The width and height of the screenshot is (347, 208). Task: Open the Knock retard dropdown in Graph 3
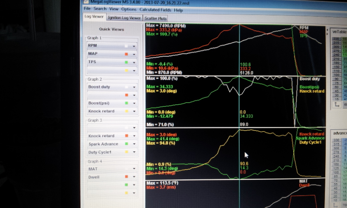click(134, 136)
